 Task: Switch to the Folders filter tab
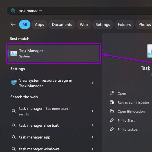(x=124, y=24)
